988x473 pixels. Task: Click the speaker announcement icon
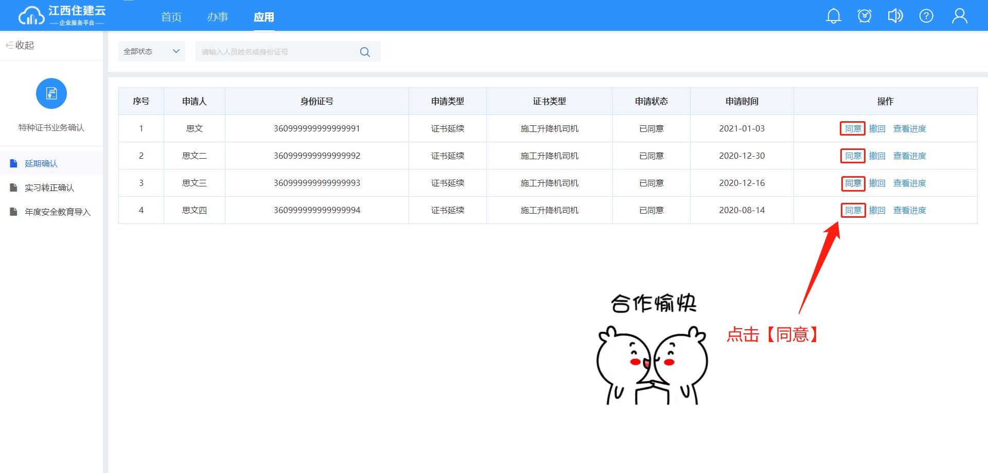(895, 16)
